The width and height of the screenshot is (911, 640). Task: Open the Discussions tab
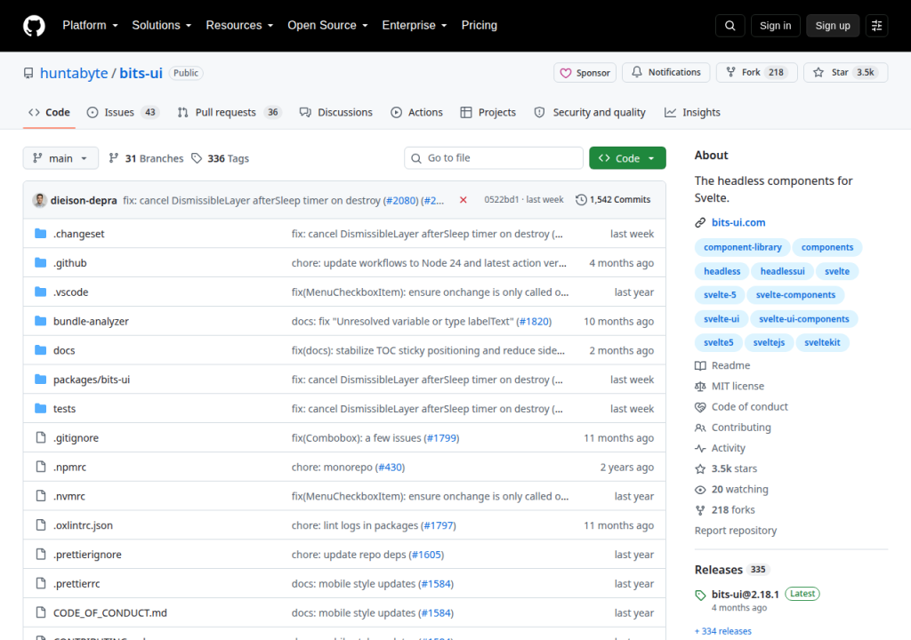pos(335,113)
